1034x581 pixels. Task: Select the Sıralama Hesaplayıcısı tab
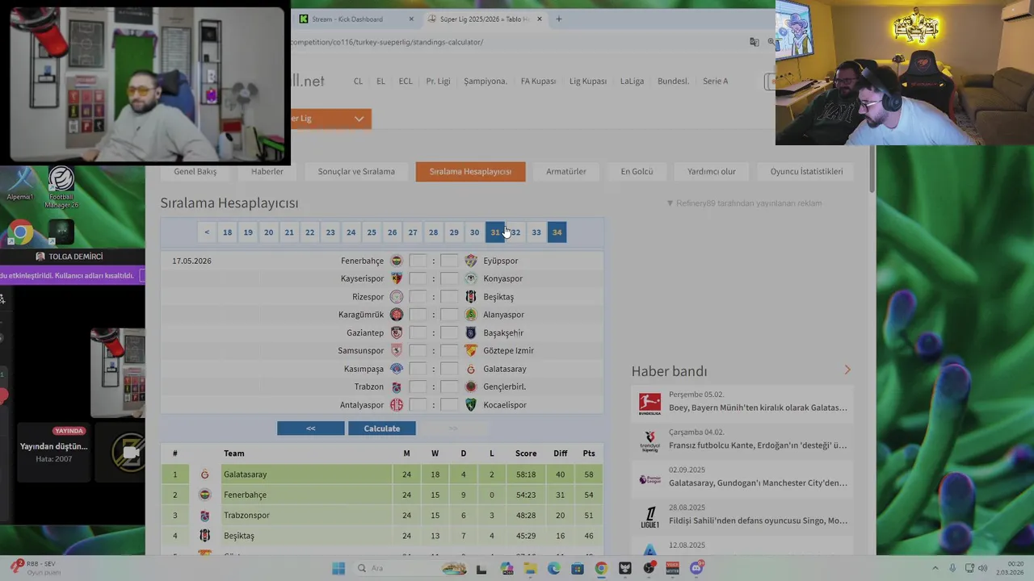(470, 172)
